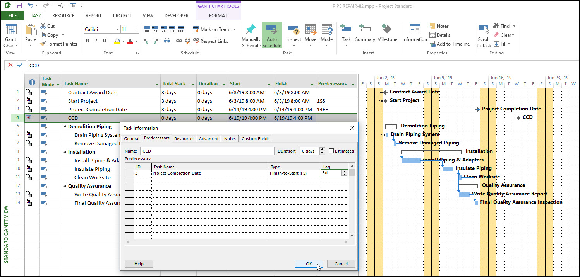The image size is (580, 277).
Task: Click the Name field containing CCD
Action: pyautogui.click(x=207, y=151)
